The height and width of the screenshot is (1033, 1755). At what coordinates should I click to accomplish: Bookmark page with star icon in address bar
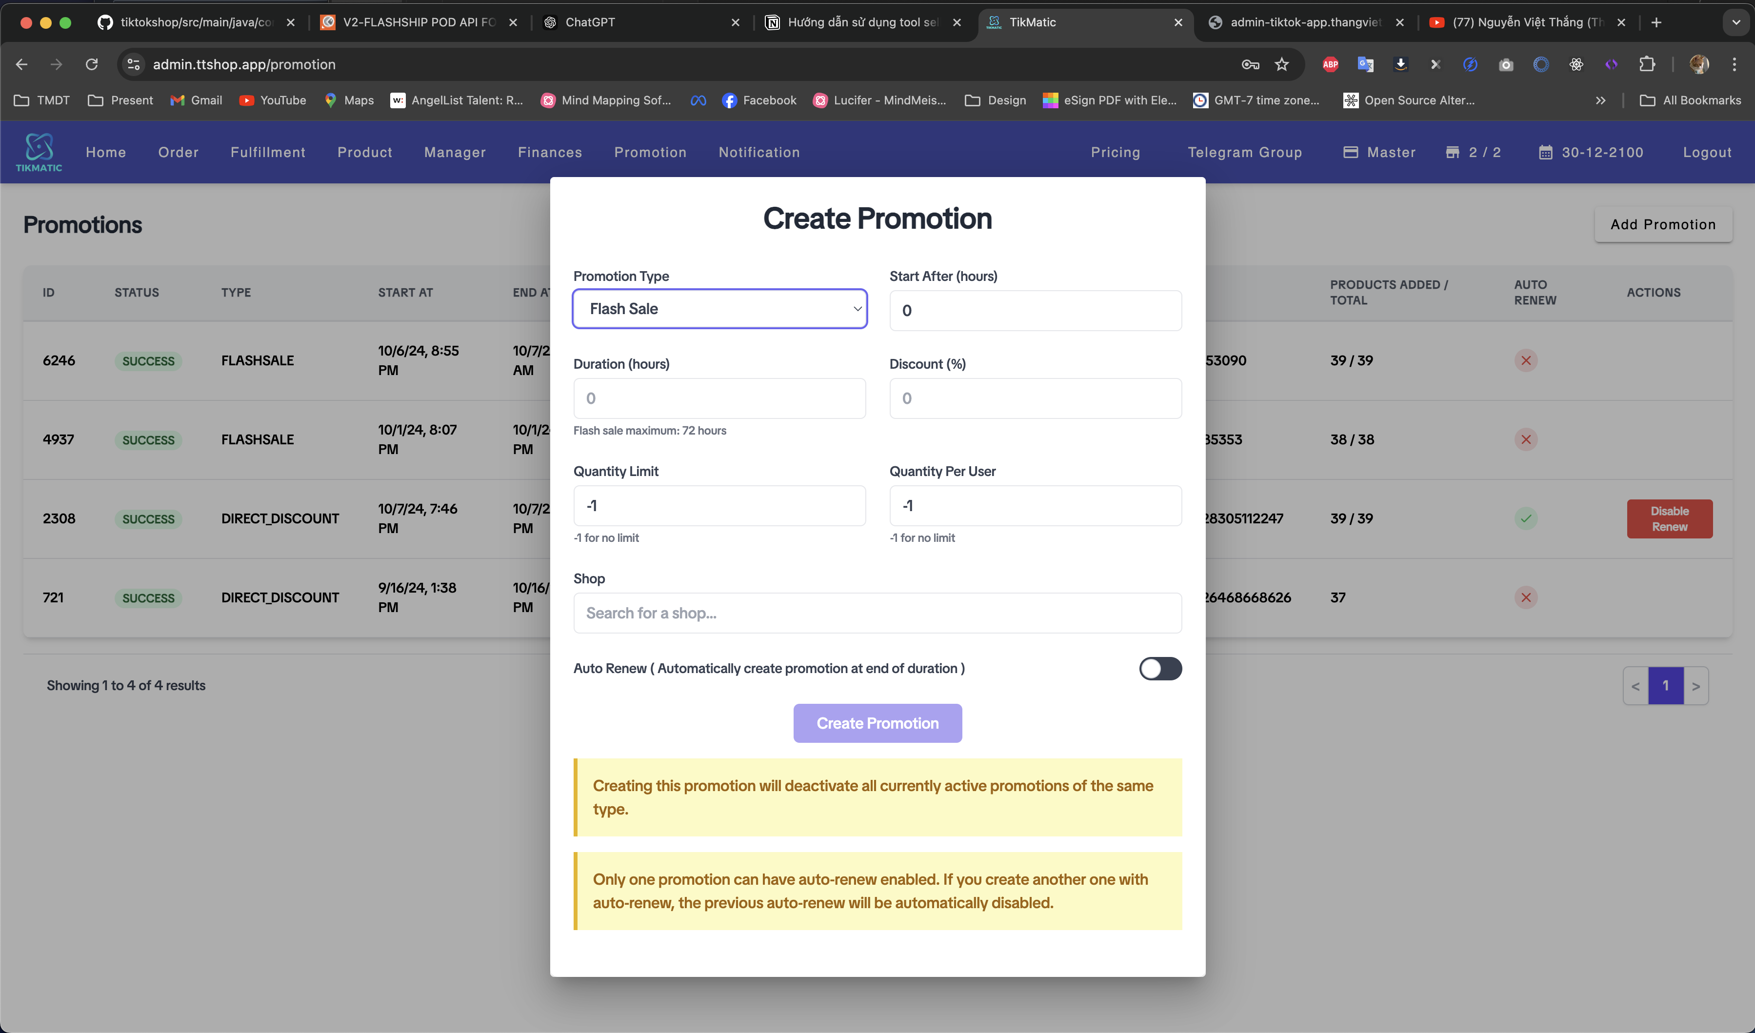click(1281, 64)
